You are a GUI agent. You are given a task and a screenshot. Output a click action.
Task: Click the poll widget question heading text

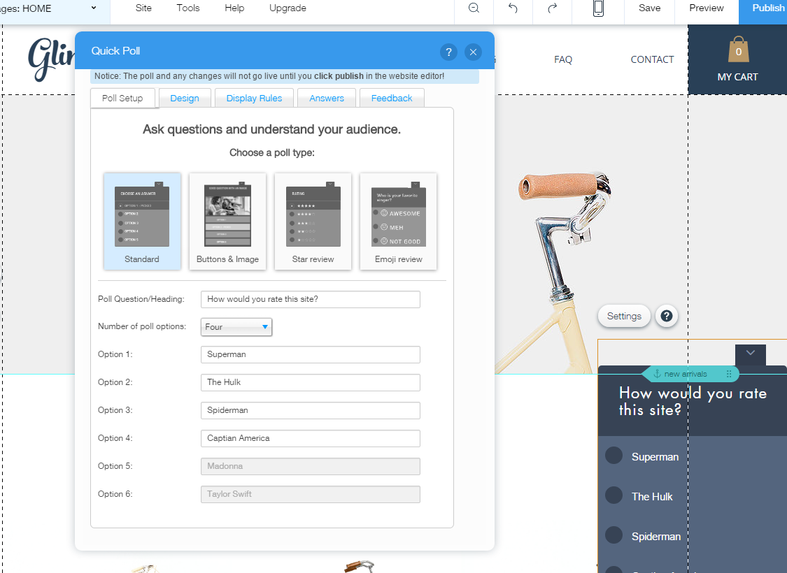tap(693, 402)
